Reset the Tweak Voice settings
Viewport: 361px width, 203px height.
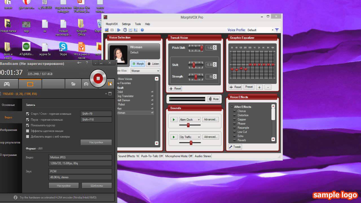175,89
